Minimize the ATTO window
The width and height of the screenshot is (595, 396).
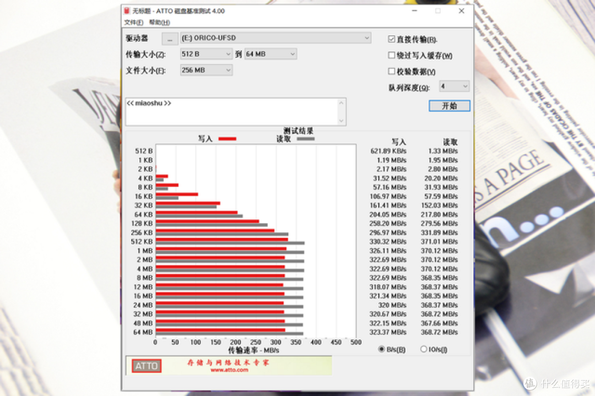coord(414,11)
